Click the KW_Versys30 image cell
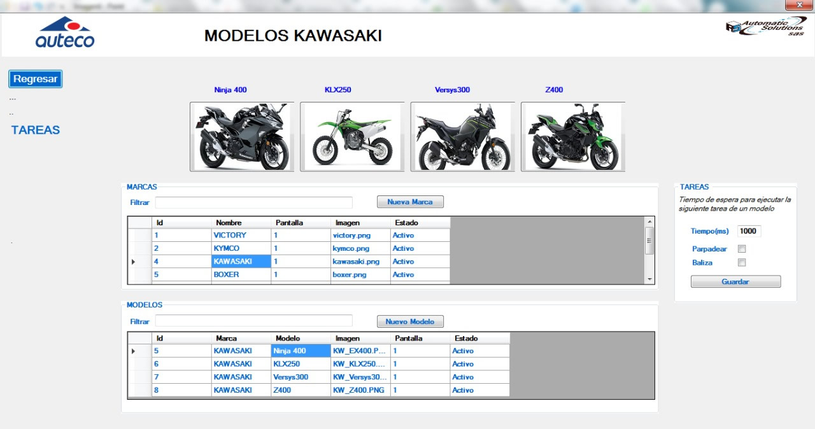This screenshot has height=429, width=815. pos(361,377)
